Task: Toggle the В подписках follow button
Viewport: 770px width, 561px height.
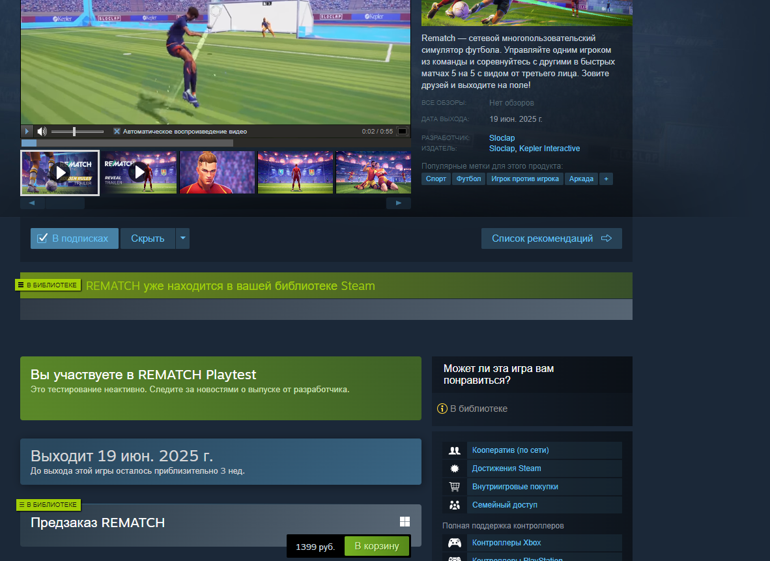Action: [74, 238]
